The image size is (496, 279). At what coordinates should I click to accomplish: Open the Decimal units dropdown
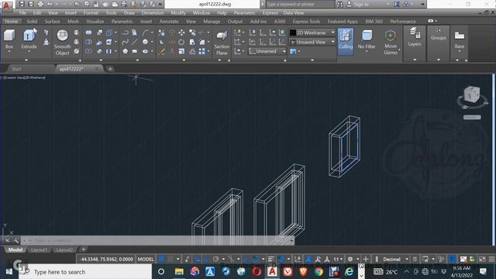click(394, 259)
